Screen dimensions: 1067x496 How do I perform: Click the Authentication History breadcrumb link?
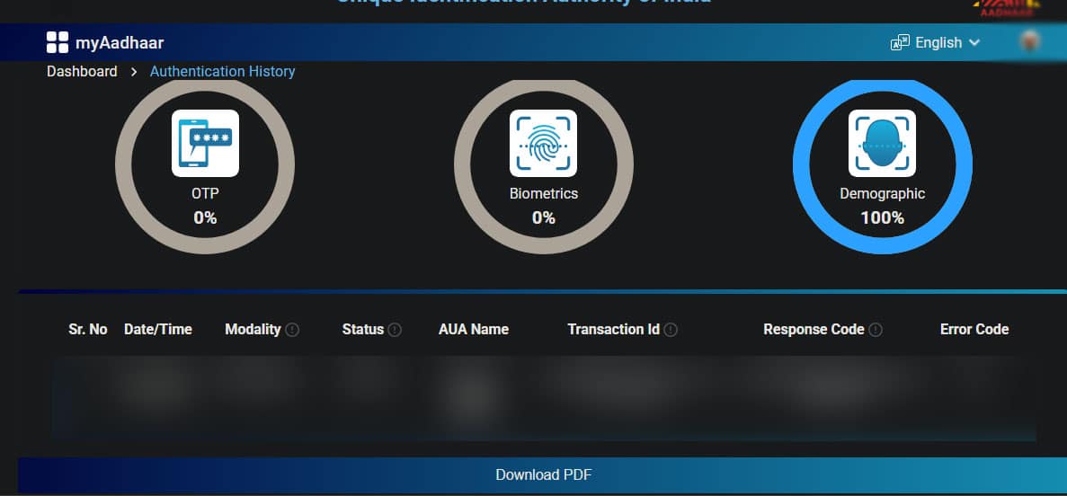click(x=222, y=71)
